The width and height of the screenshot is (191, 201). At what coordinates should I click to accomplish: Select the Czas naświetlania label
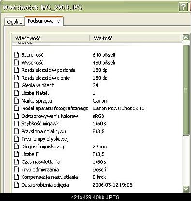point(41,162)
